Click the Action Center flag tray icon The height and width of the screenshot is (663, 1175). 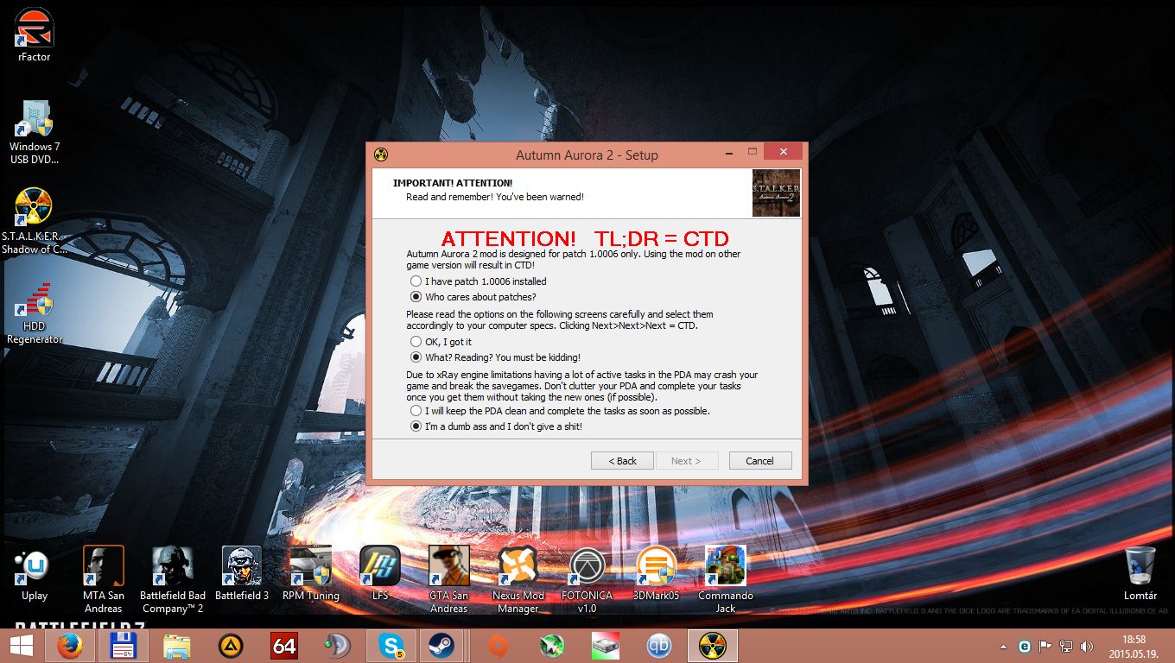click(1045, 646)
